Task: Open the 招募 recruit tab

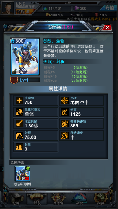Action: coord(100,199)
